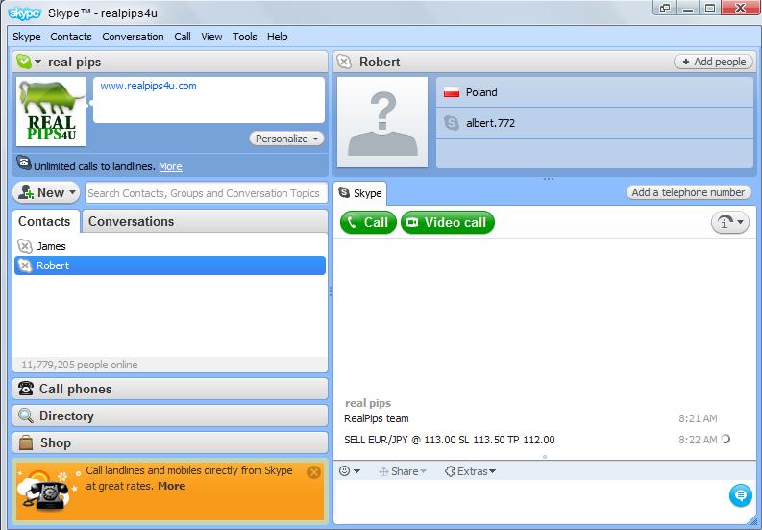This screenshot has height=530, width=762.
Task: Click Robert's placeholder avatar picture
Action: point(382,122)
